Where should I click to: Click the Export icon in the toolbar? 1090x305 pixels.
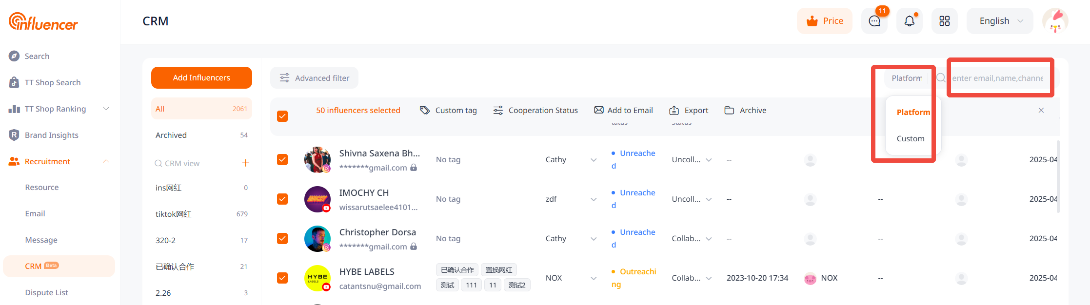tap(674, 111)
